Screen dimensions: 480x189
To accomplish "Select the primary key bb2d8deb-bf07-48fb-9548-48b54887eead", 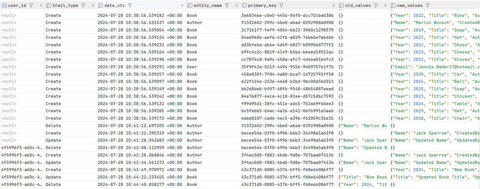I will pyautogui.click(x=289, y=89).
